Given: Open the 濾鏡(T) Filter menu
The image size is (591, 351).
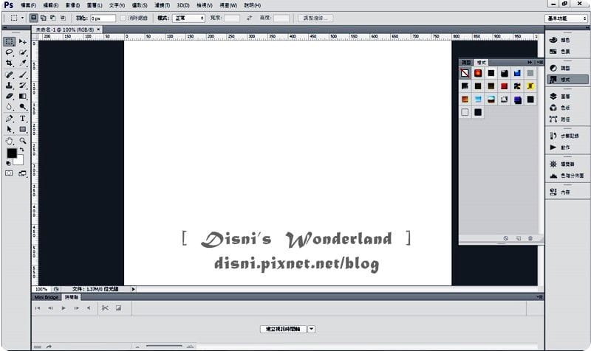Looking at the screenshot, I should point(163,5).
